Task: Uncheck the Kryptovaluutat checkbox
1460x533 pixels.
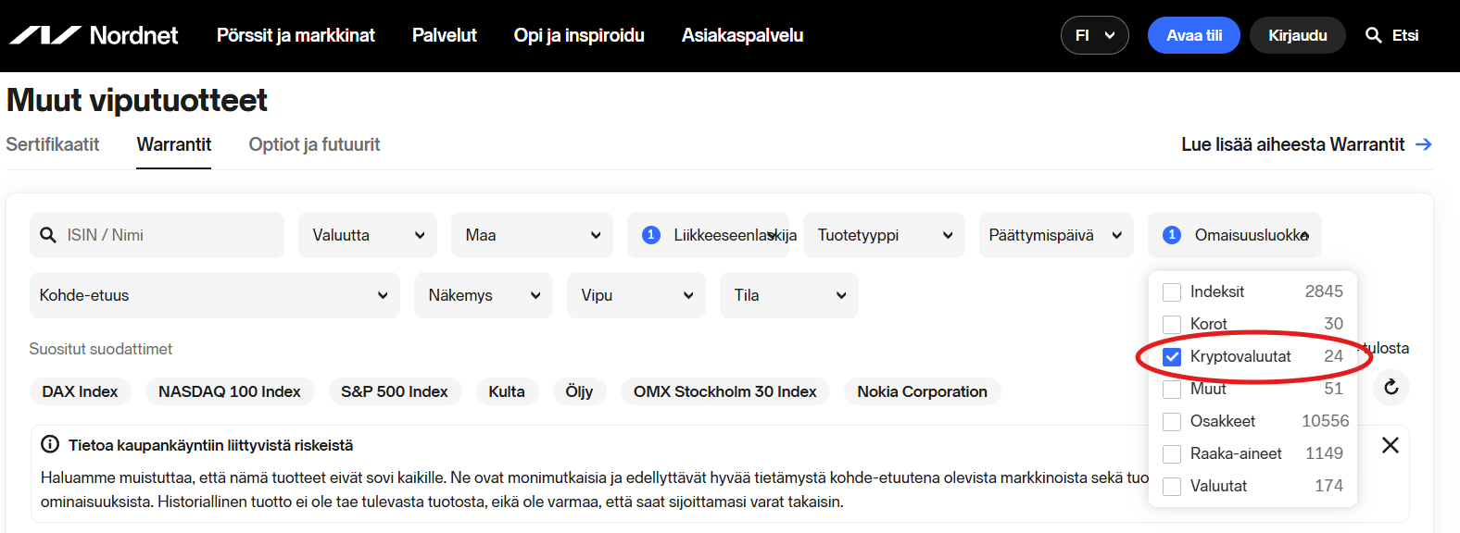Action: point(1172,357)
